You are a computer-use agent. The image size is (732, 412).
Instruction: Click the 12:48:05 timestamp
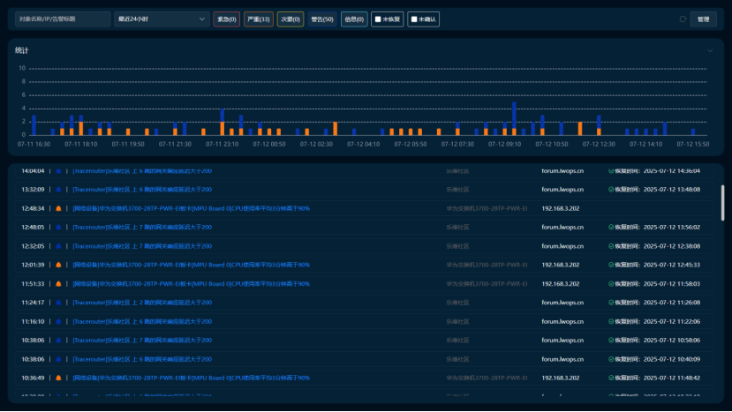pyautogui.click(x=33, y=228)
